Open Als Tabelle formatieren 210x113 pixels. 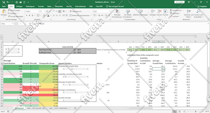point(128,14)
